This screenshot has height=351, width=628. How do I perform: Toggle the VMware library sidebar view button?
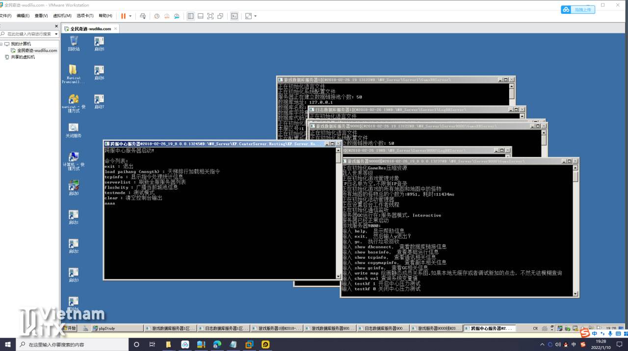click(190, 16)
